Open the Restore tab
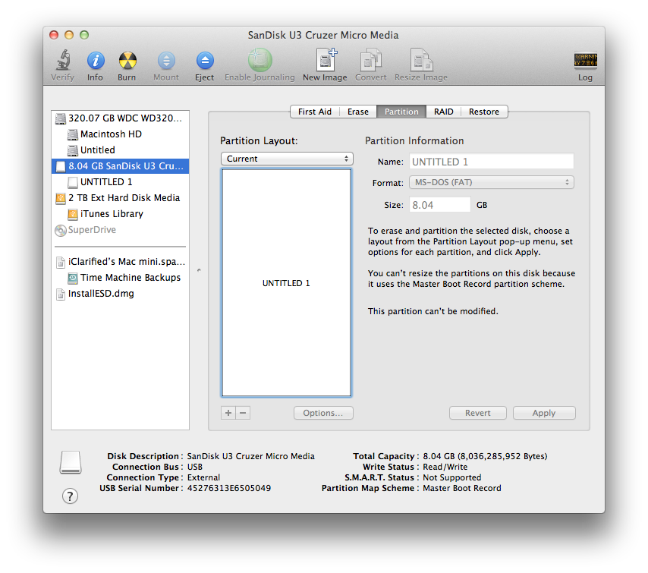Screen dimensions: 648x573 click(483, 112)
